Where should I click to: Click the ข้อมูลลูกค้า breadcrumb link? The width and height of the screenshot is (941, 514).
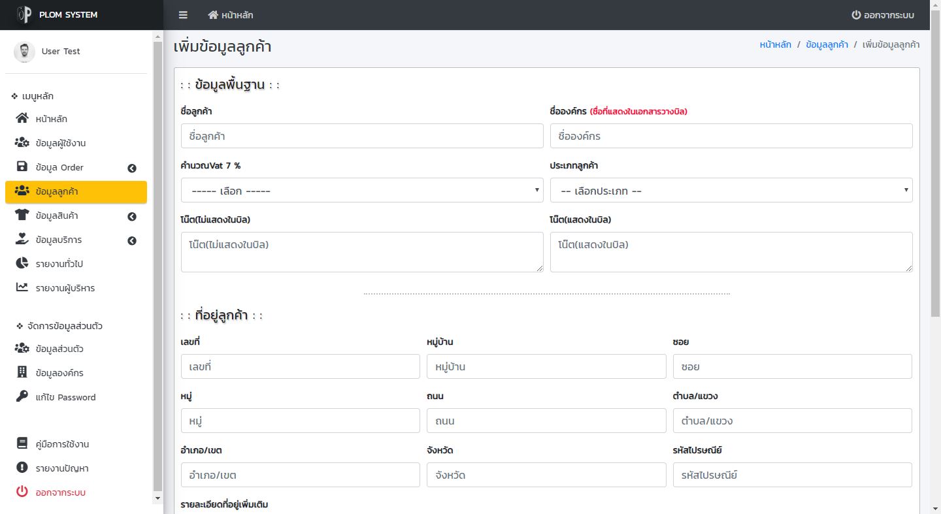[827, 45]
